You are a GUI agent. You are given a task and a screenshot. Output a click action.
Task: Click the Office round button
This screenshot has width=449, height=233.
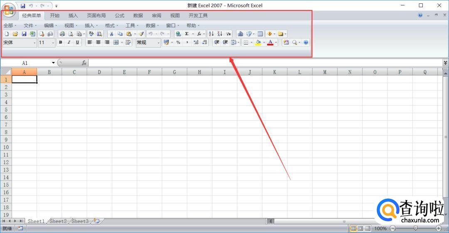[x=9, y=10]
